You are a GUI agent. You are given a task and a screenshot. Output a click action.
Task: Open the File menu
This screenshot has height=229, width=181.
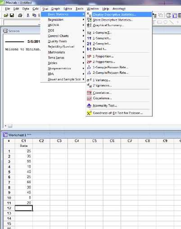point(7,9)
